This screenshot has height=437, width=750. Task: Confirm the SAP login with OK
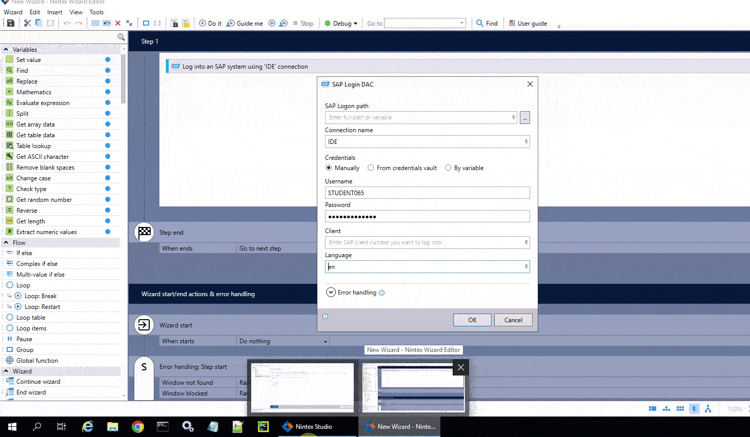point(472,320)
